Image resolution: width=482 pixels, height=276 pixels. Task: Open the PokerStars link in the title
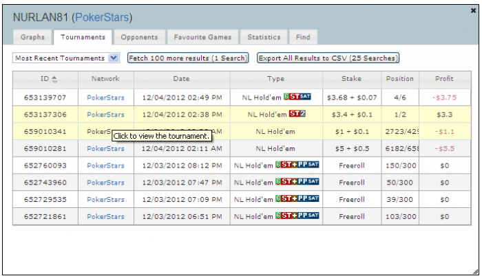102,17
